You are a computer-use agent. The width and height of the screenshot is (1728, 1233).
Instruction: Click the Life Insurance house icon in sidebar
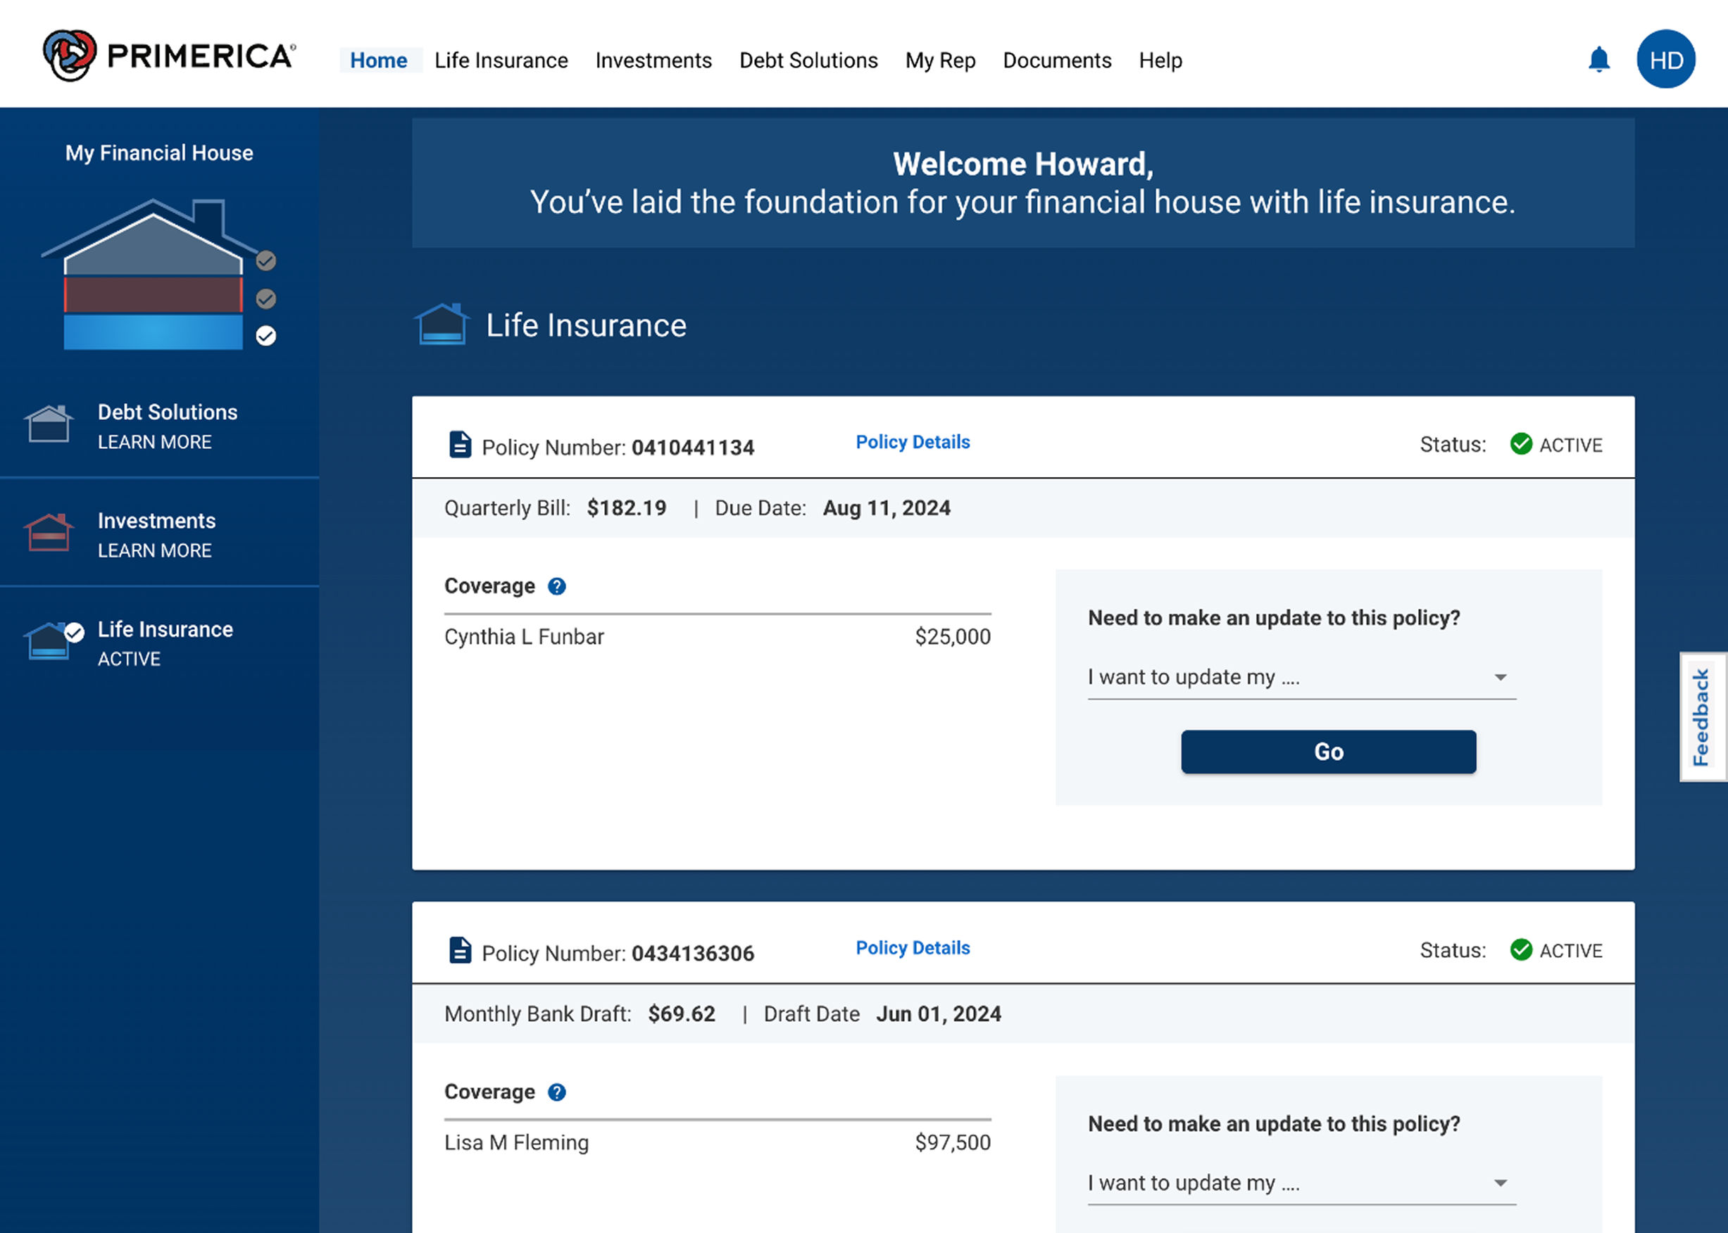(49, 642)
